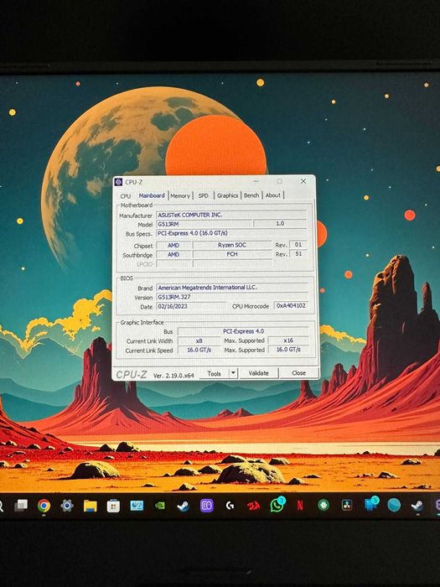Viewport: 440px width, 587px height.
Task: Open the blue app with badge 5
Action: tap(371, 504)
